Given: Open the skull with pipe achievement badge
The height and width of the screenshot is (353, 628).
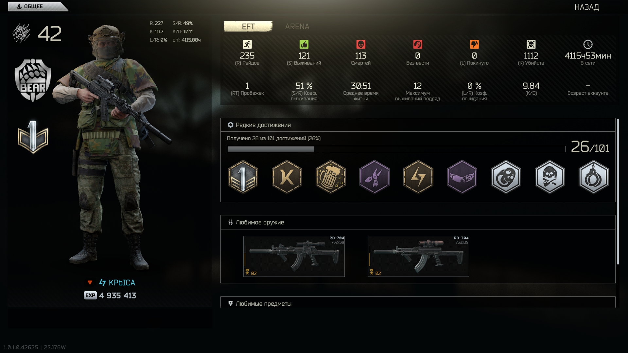Looking at the screenshot, I should pos(549,177).
